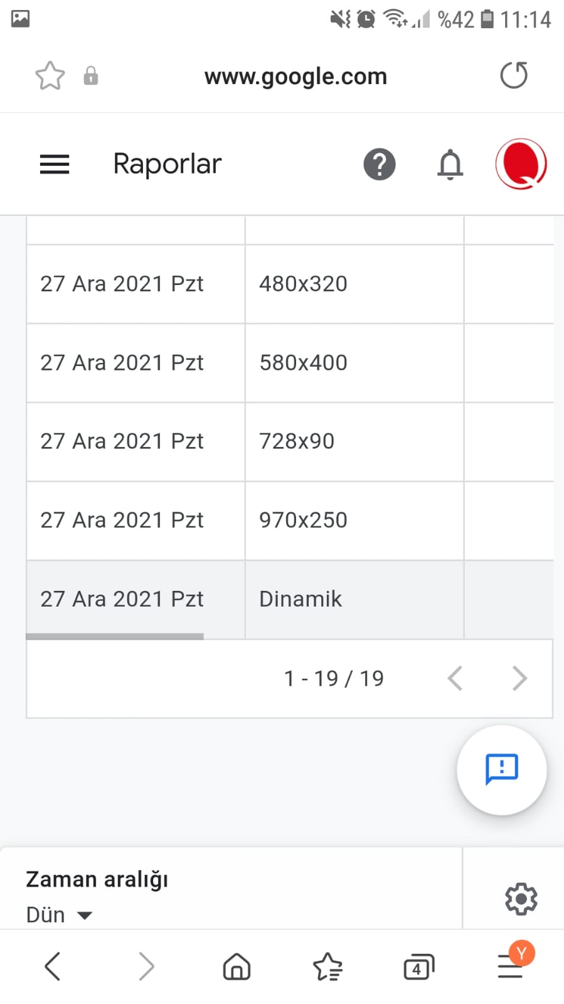The width and height of the screenshot is (564, 1004).
Task: Click the table's horizontal scrollbar
Action: (x=115, y=636)
